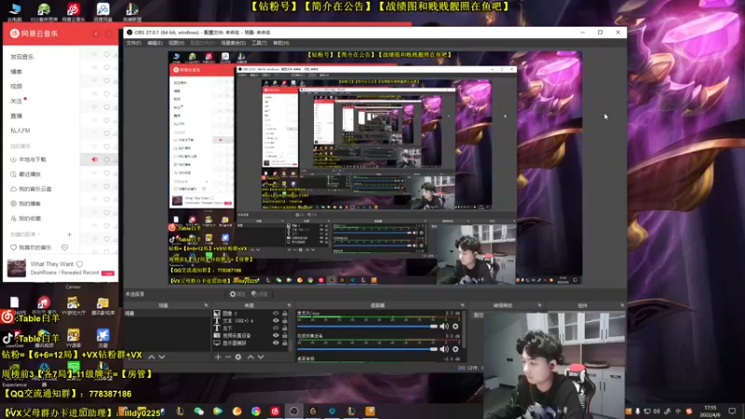Open WeChat from the taskbar
This screenshot has width=745, height=419.
pos(199,412)
